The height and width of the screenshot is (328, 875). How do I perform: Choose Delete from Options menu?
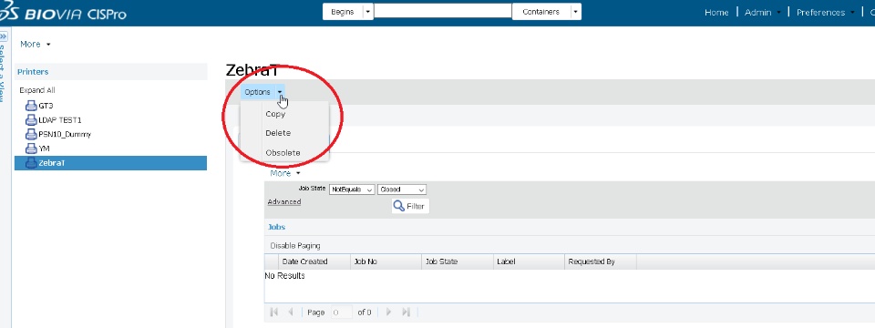(x=278, y=133)
